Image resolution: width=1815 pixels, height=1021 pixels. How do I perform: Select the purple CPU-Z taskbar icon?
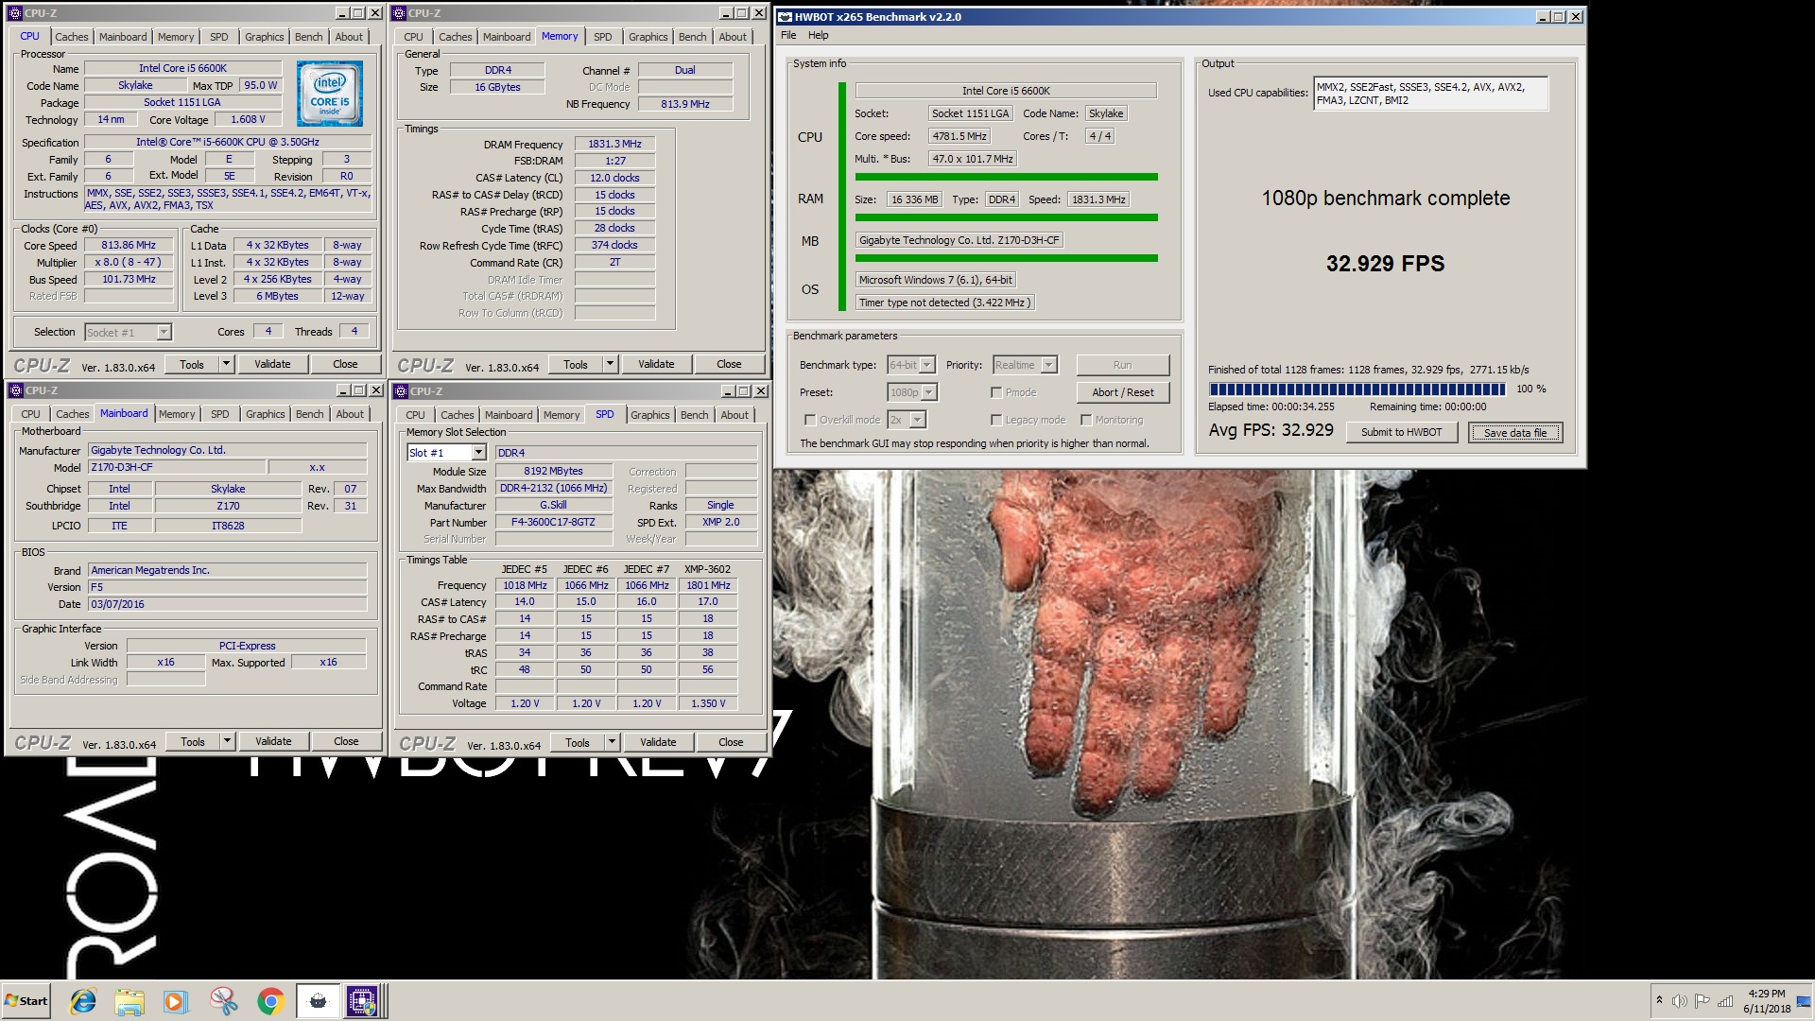(x=362, y=1001)
